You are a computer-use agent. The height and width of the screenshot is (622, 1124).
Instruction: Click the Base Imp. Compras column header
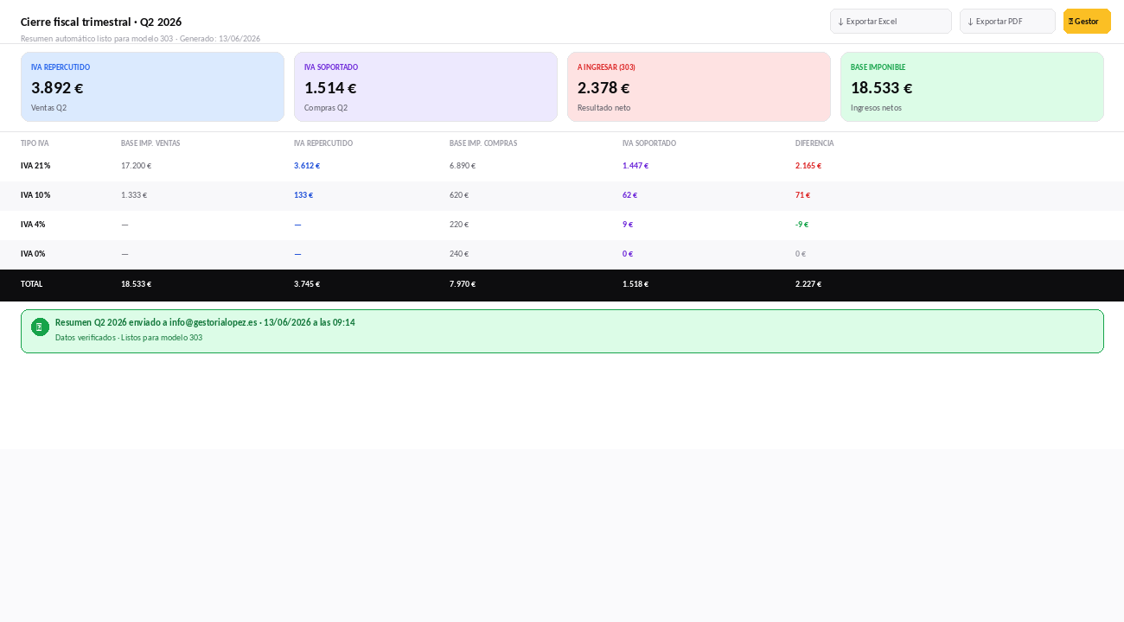[483, 143]
